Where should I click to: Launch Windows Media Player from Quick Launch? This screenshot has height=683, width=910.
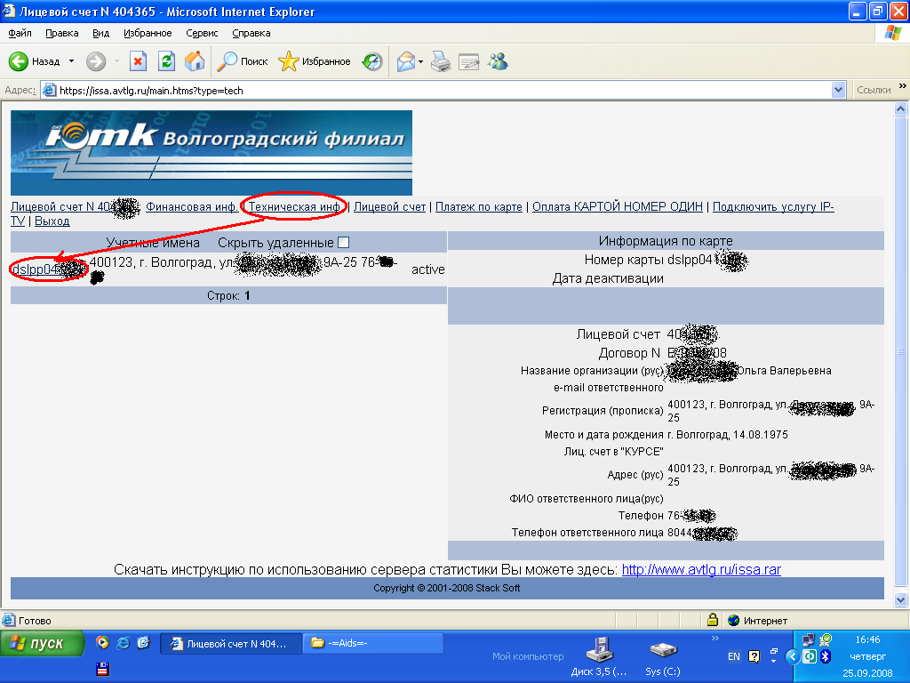tap(102, 642)
